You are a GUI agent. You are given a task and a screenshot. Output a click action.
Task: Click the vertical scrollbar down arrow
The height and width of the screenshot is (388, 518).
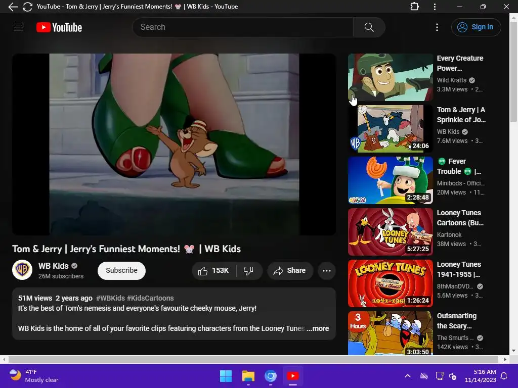tap(513, 351)
